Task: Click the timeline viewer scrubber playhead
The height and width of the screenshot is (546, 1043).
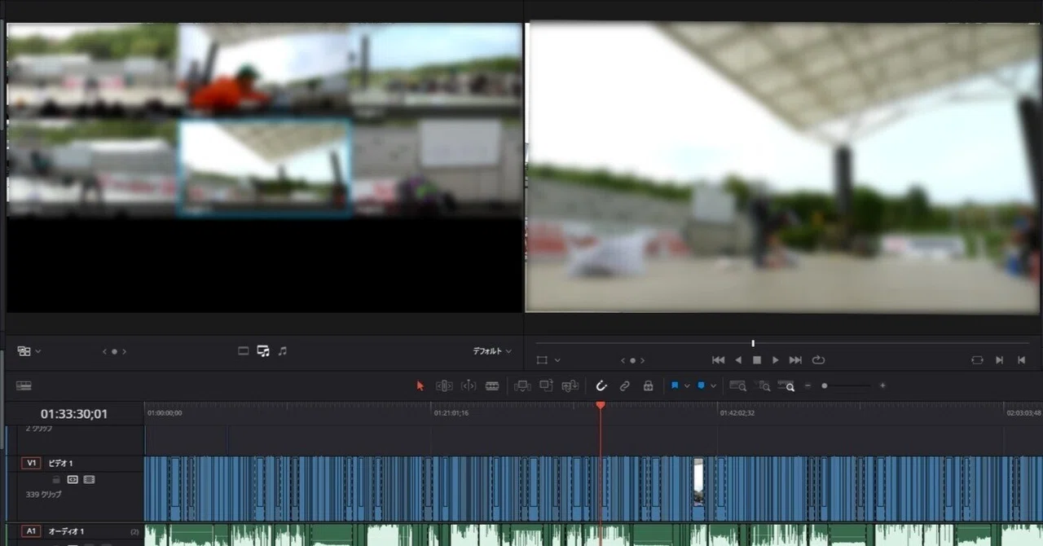Action: click(x=753, y=343)
